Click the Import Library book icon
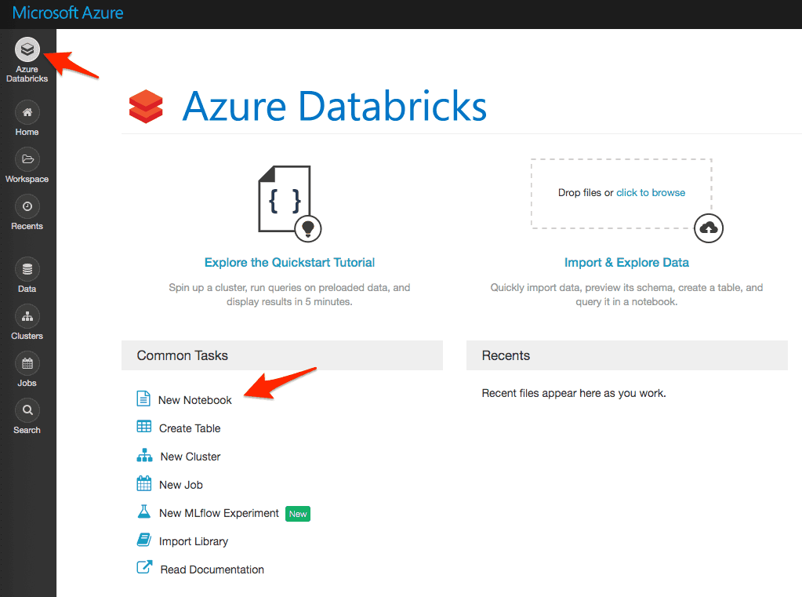This screenshot has height=597, width=802. click(x=143, y=541)
